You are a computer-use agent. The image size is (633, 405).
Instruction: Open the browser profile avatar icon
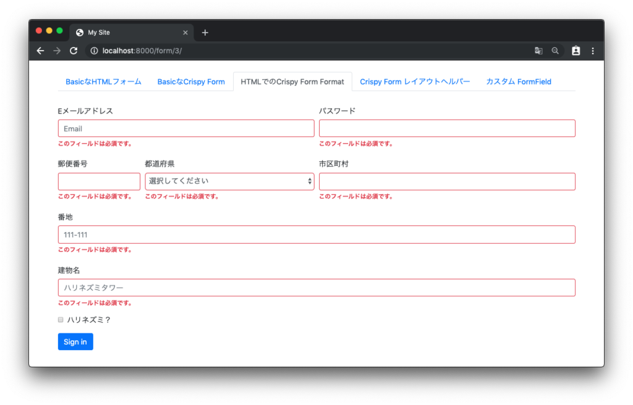tap(576, 51)
